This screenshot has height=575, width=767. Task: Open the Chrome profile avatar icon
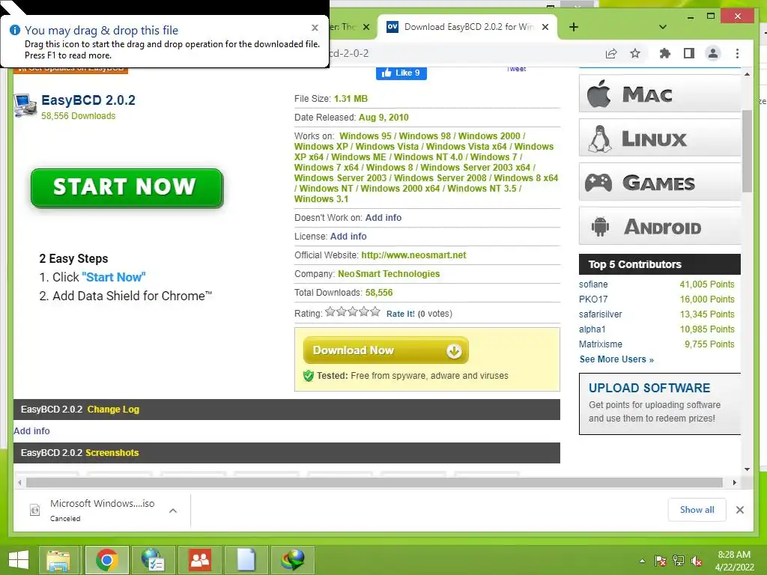pos(713,53)
